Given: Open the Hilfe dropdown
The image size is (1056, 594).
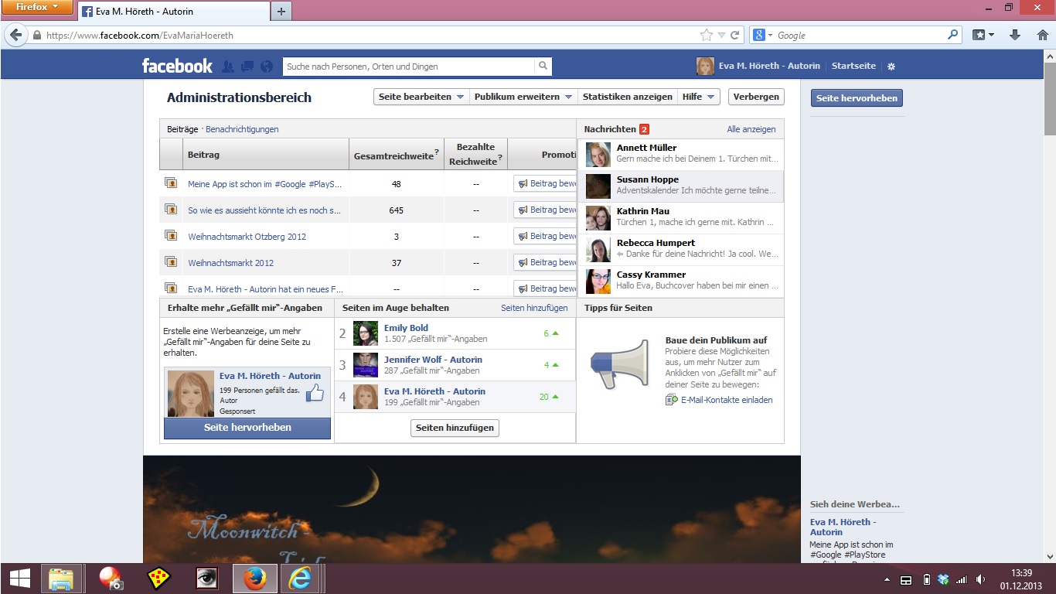Looking at the screenshot, I should [x=698, y=97].
